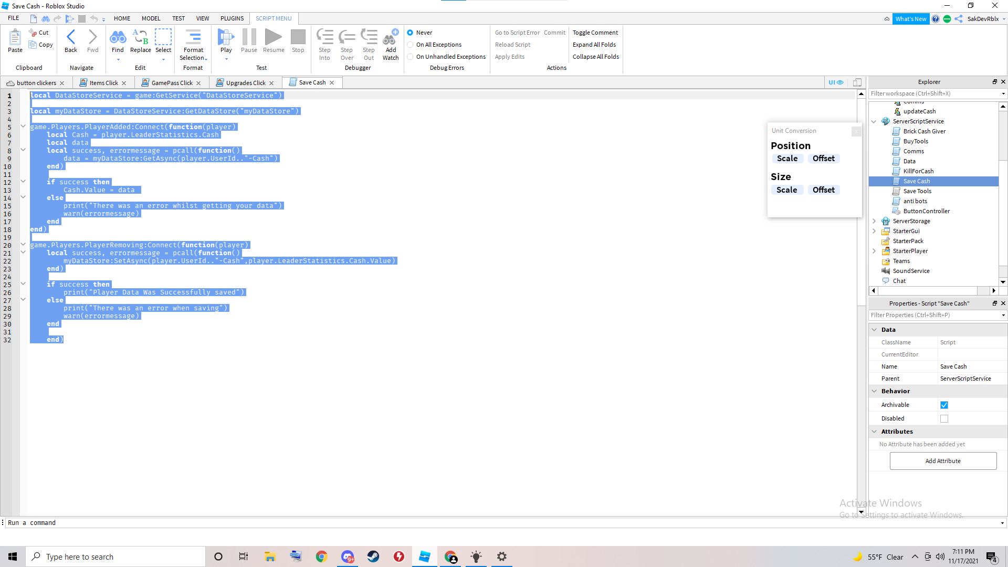This screenshot has height=567, width=1008.
Task: Switch to the button clickers tab
Action: point(36,83)
